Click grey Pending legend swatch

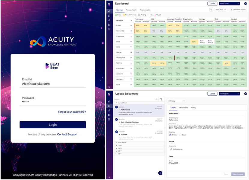(x=139, y=15)
